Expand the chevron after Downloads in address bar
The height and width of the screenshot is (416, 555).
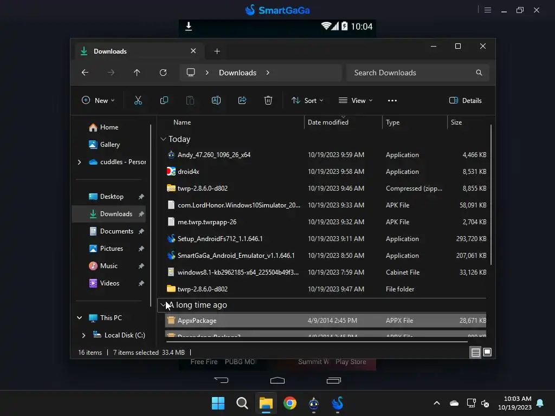268,73
